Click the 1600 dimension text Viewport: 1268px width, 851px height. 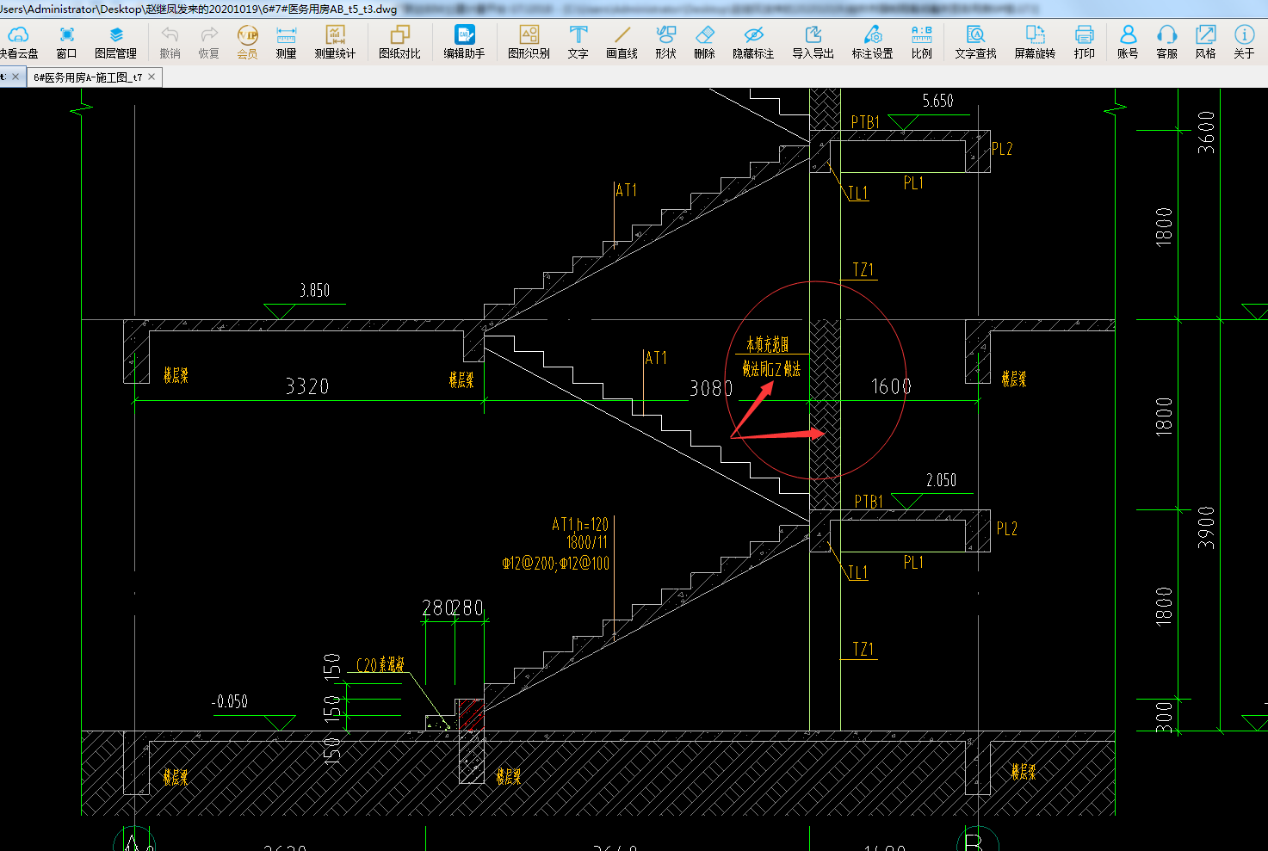[891, 386]
